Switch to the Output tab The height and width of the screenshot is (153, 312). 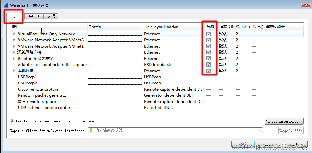pos(33,16)
